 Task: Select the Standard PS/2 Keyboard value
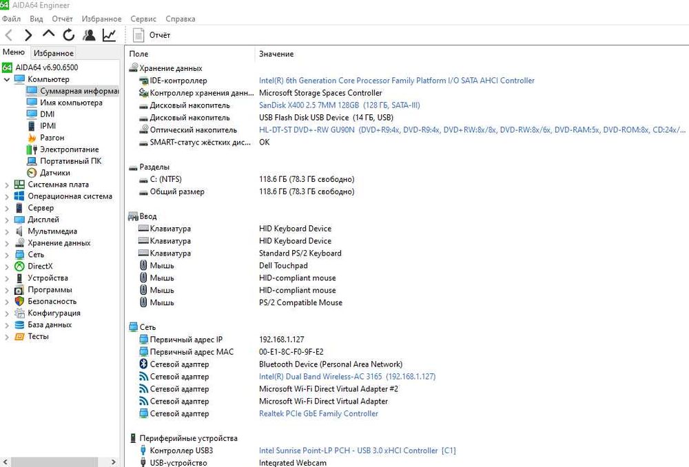[x=300, y=253]
